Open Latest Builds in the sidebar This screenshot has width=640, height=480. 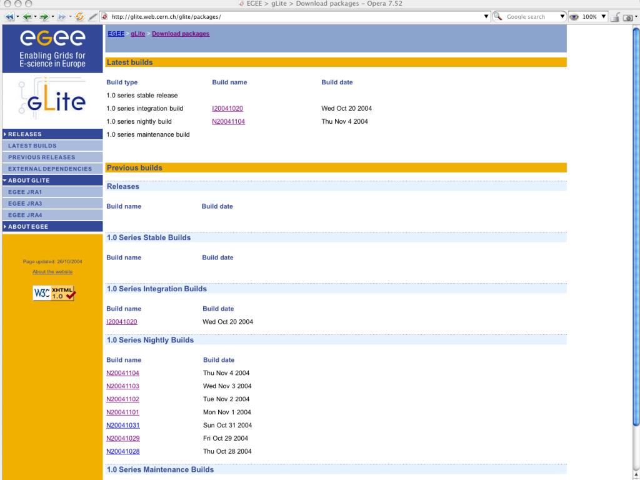pos(52,146)
